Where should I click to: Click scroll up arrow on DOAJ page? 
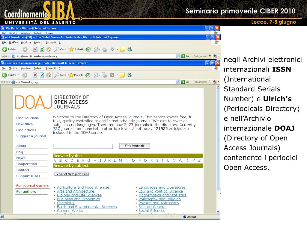(218, 87)
